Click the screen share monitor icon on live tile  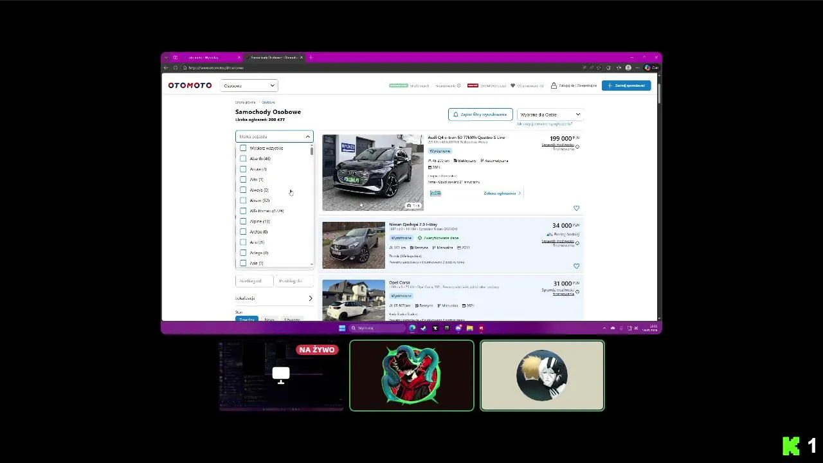pos(281,375)
